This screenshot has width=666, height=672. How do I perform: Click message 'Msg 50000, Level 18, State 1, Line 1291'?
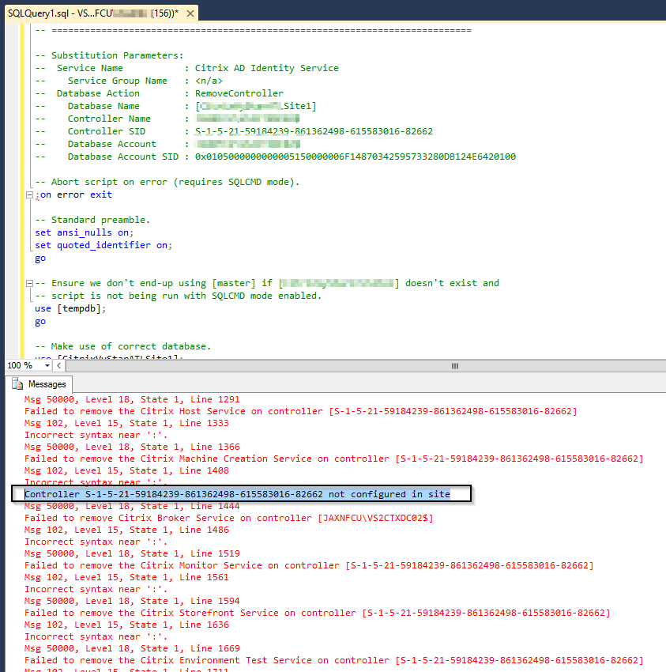coord(132,399)
